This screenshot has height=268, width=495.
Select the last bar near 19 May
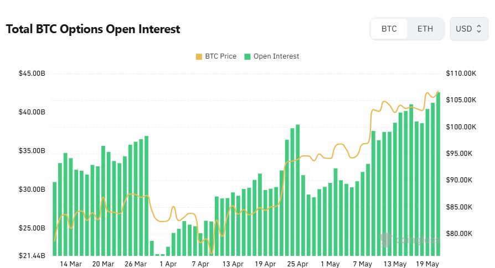438,174
